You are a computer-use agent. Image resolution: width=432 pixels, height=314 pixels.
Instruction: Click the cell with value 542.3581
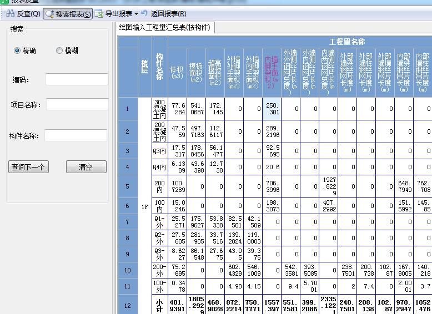(x=290, y=270)
